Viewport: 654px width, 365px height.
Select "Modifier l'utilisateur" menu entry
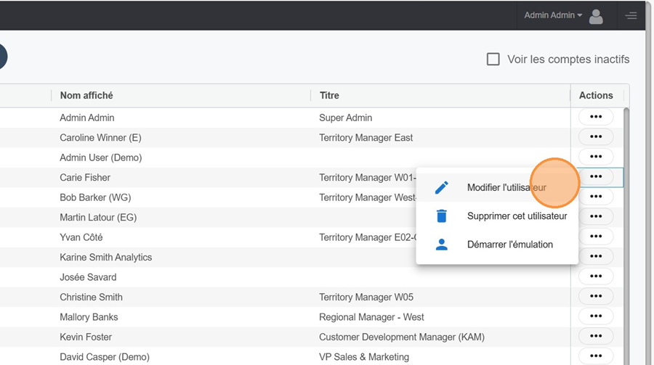506,188
